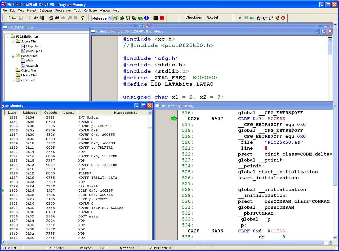Screen dimensions: 339x251
Task: Close the Program Memory window
Action: [x=150, y=106]
